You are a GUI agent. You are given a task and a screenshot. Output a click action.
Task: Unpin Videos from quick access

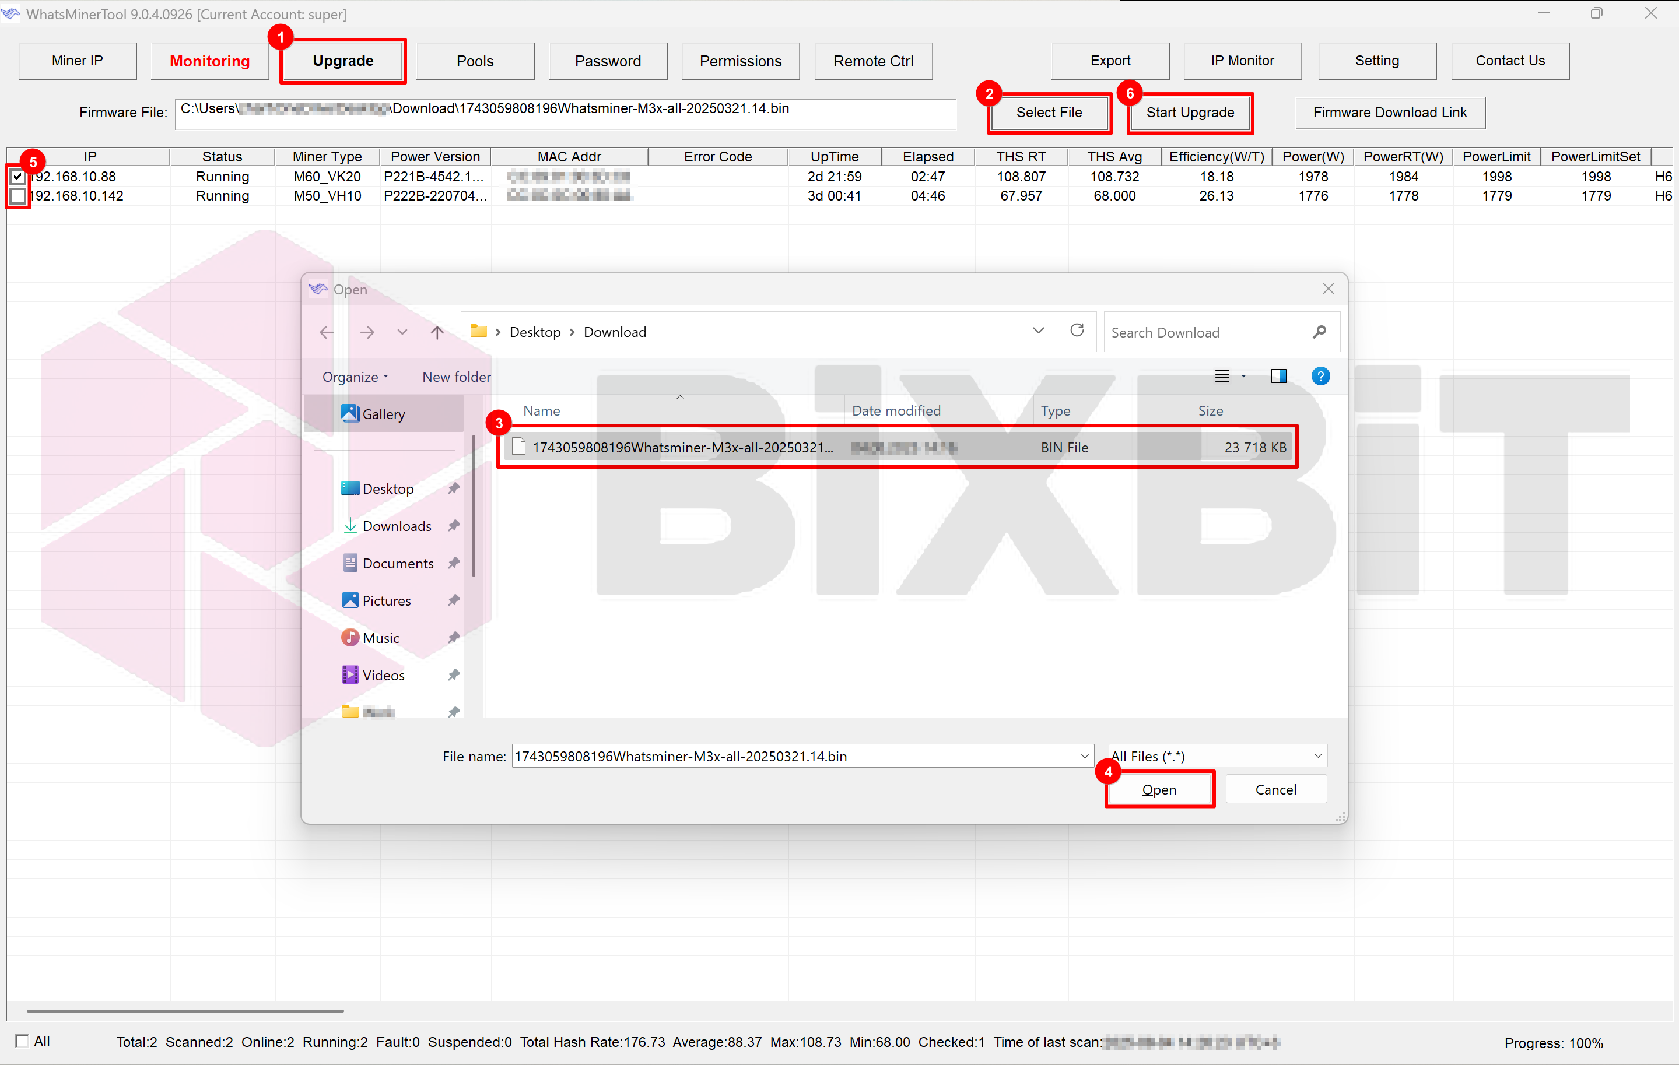[454, 676]
